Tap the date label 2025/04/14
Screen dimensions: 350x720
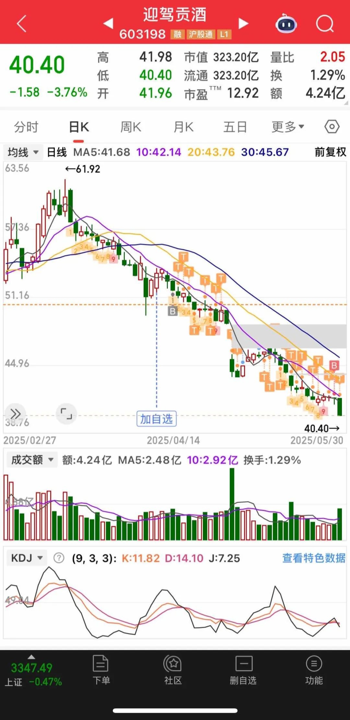173,440
